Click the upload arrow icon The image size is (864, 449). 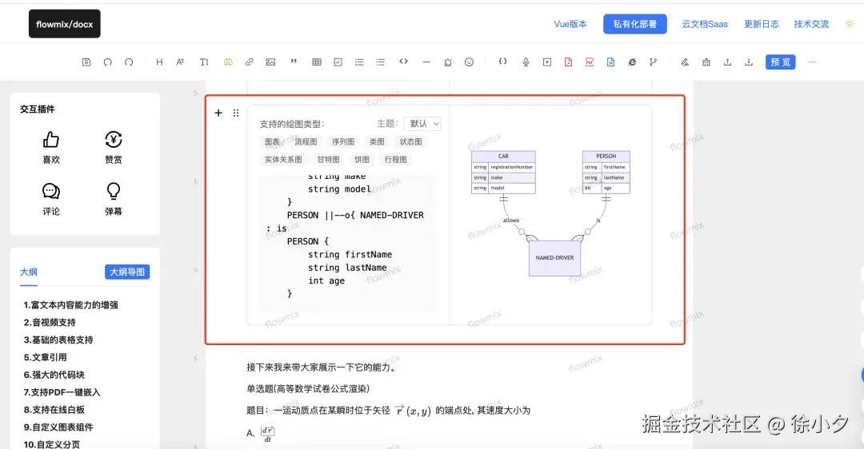[x=727, y=62]
